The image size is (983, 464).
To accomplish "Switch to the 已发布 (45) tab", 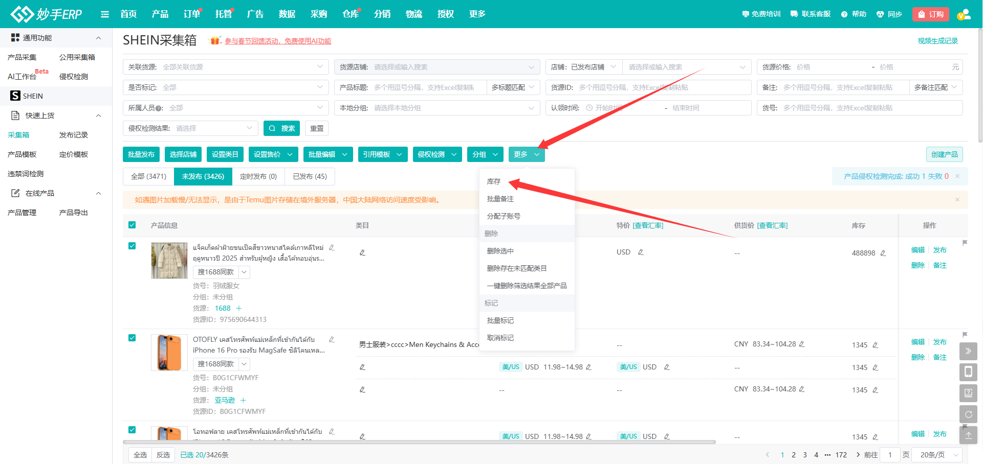I will coord(310,176).
